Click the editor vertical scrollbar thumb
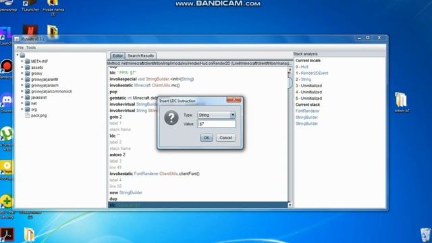 [x=290, y=82]
